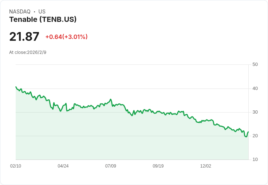This screenshot has width=268, height=185.
Task: Click the 40 value on the price axis
Action: click(255, 88)
